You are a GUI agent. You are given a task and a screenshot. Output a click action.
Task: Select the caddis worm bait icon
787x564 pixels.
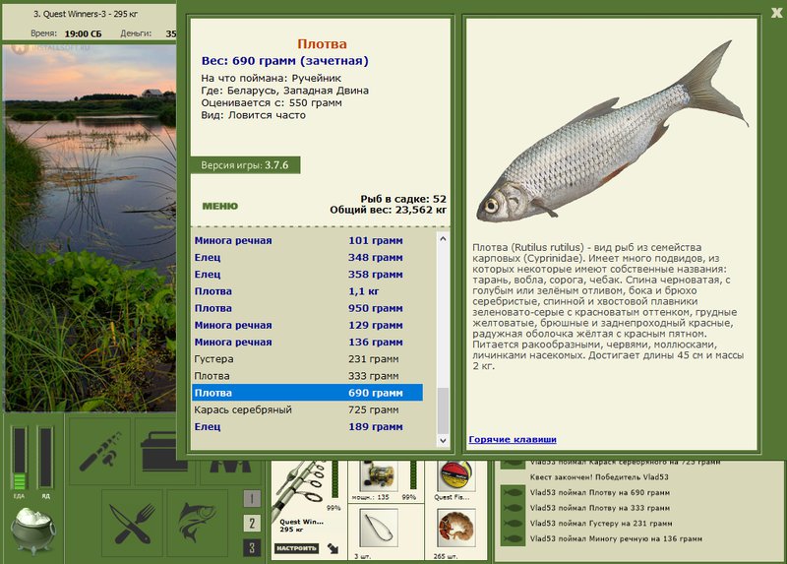(455, 528)
